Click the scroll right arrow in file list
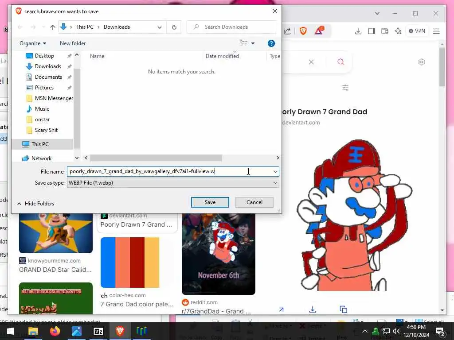 (278, 158)
